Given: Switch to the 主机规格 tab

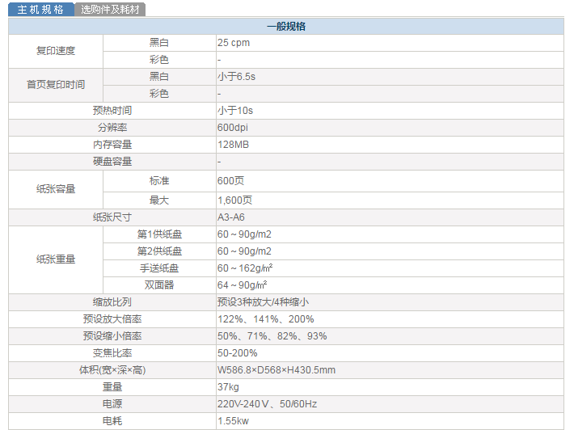Looking at the screenshot, I should (41, 10).
